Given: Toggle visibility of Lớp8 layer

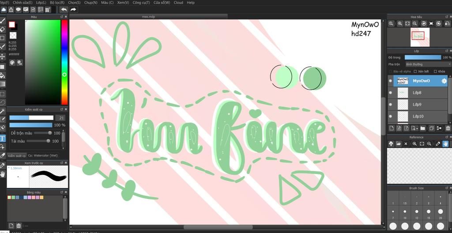Looking at the screenshot, I should click(390, 92).
